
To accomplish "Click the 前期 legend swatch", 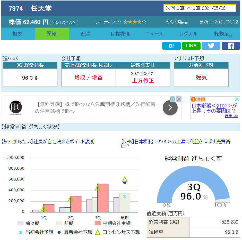I will (x=59, y=223).
